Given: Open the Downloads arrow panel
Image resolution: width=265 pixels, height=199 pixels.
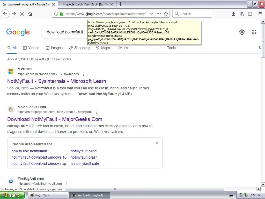Looking at the screenshot, I should 233,14.
